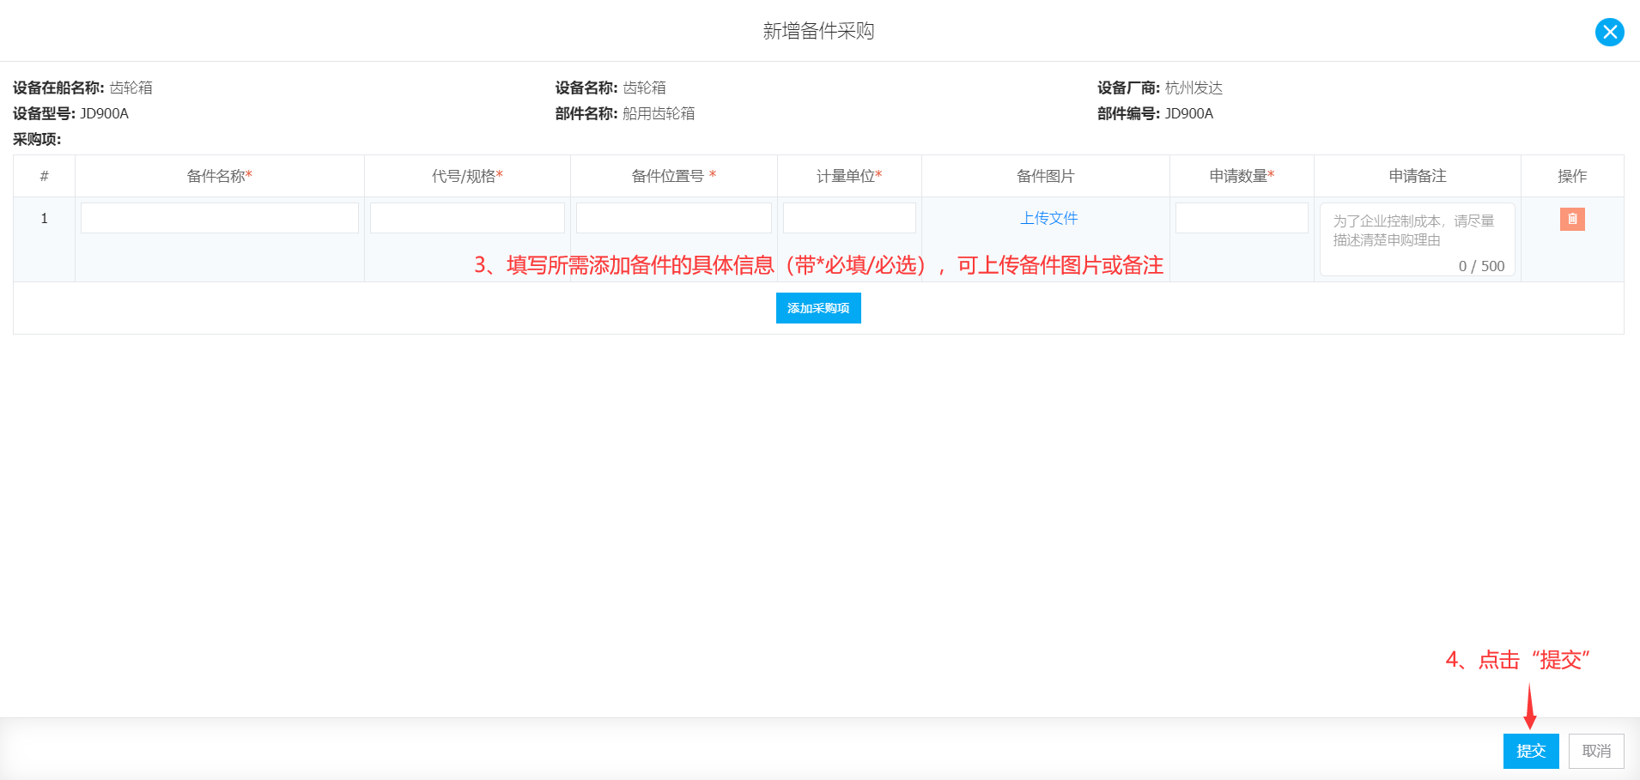Click the 备件图片 column header
The width and height of the screenshot is (1640, 780).
click(x=1046, y=176)
